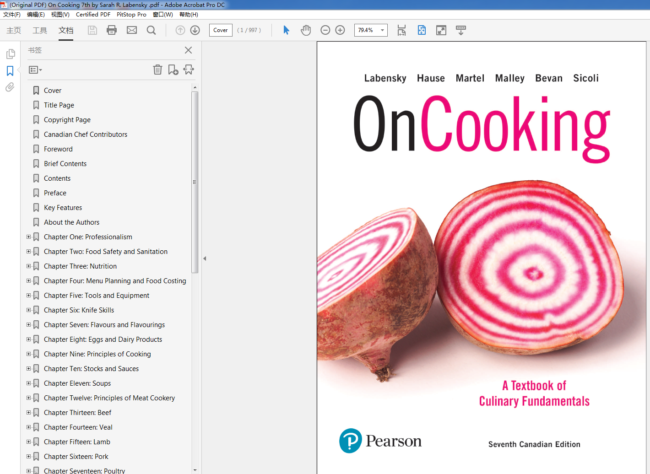The height and width of the screenshot is (474, 650).
Task: Open the Find text magnifier icon
Action: click(152, 30)
